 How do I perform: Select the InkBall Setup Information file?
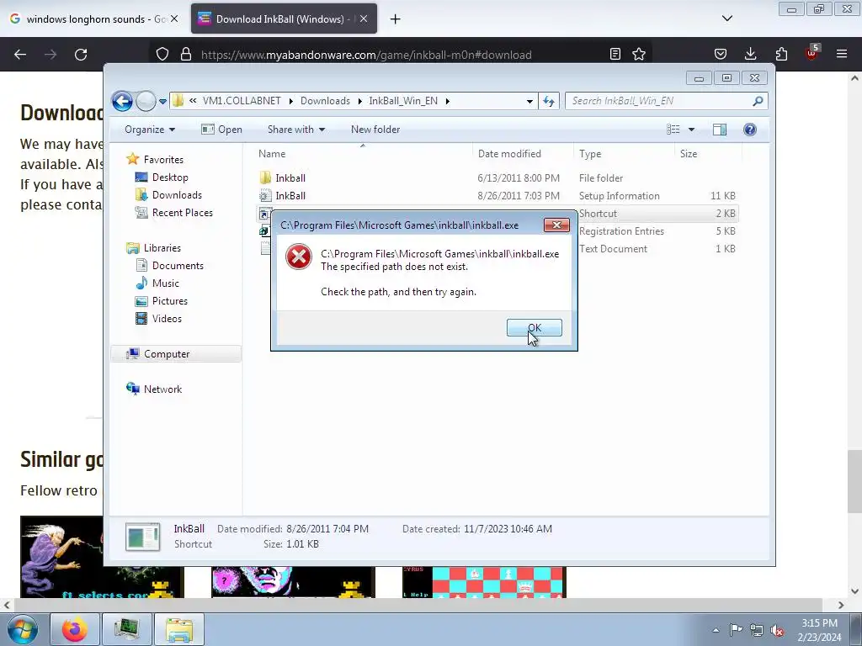(x=497, y=195)
